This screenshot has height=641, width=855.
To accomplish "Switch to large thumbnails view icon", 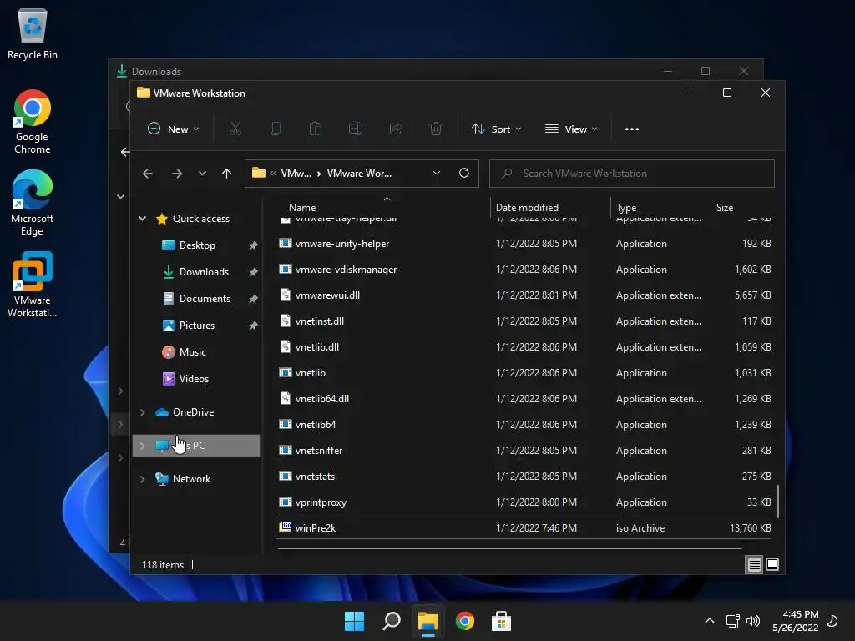I will tap(772, 565).
